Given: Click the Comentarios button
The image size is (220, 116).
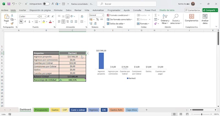Looking at the screenshot, I should click(193, 10).
